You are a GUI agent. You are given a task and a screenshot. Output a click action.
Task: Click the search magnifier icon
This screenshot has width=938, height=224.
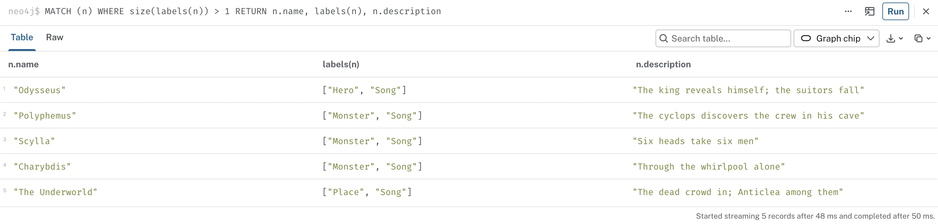pyautogui.click(x=663, y=38)
